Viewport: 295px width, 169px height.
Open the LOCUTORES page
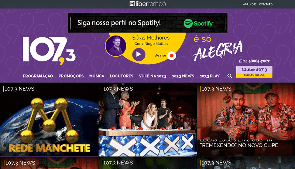(121, 76)
